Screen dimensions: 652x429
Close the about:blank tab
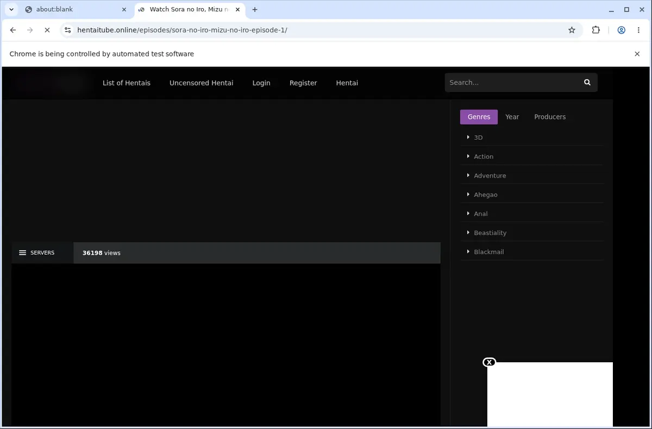(124, 9)
